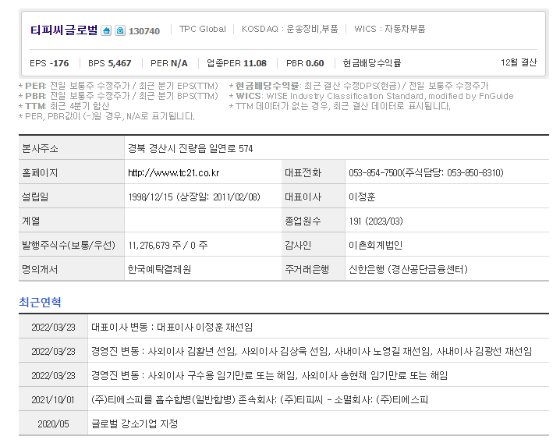Click BPS value 5,467
The width and height of the screenshot is (560, 443).
tap(119, 63)
